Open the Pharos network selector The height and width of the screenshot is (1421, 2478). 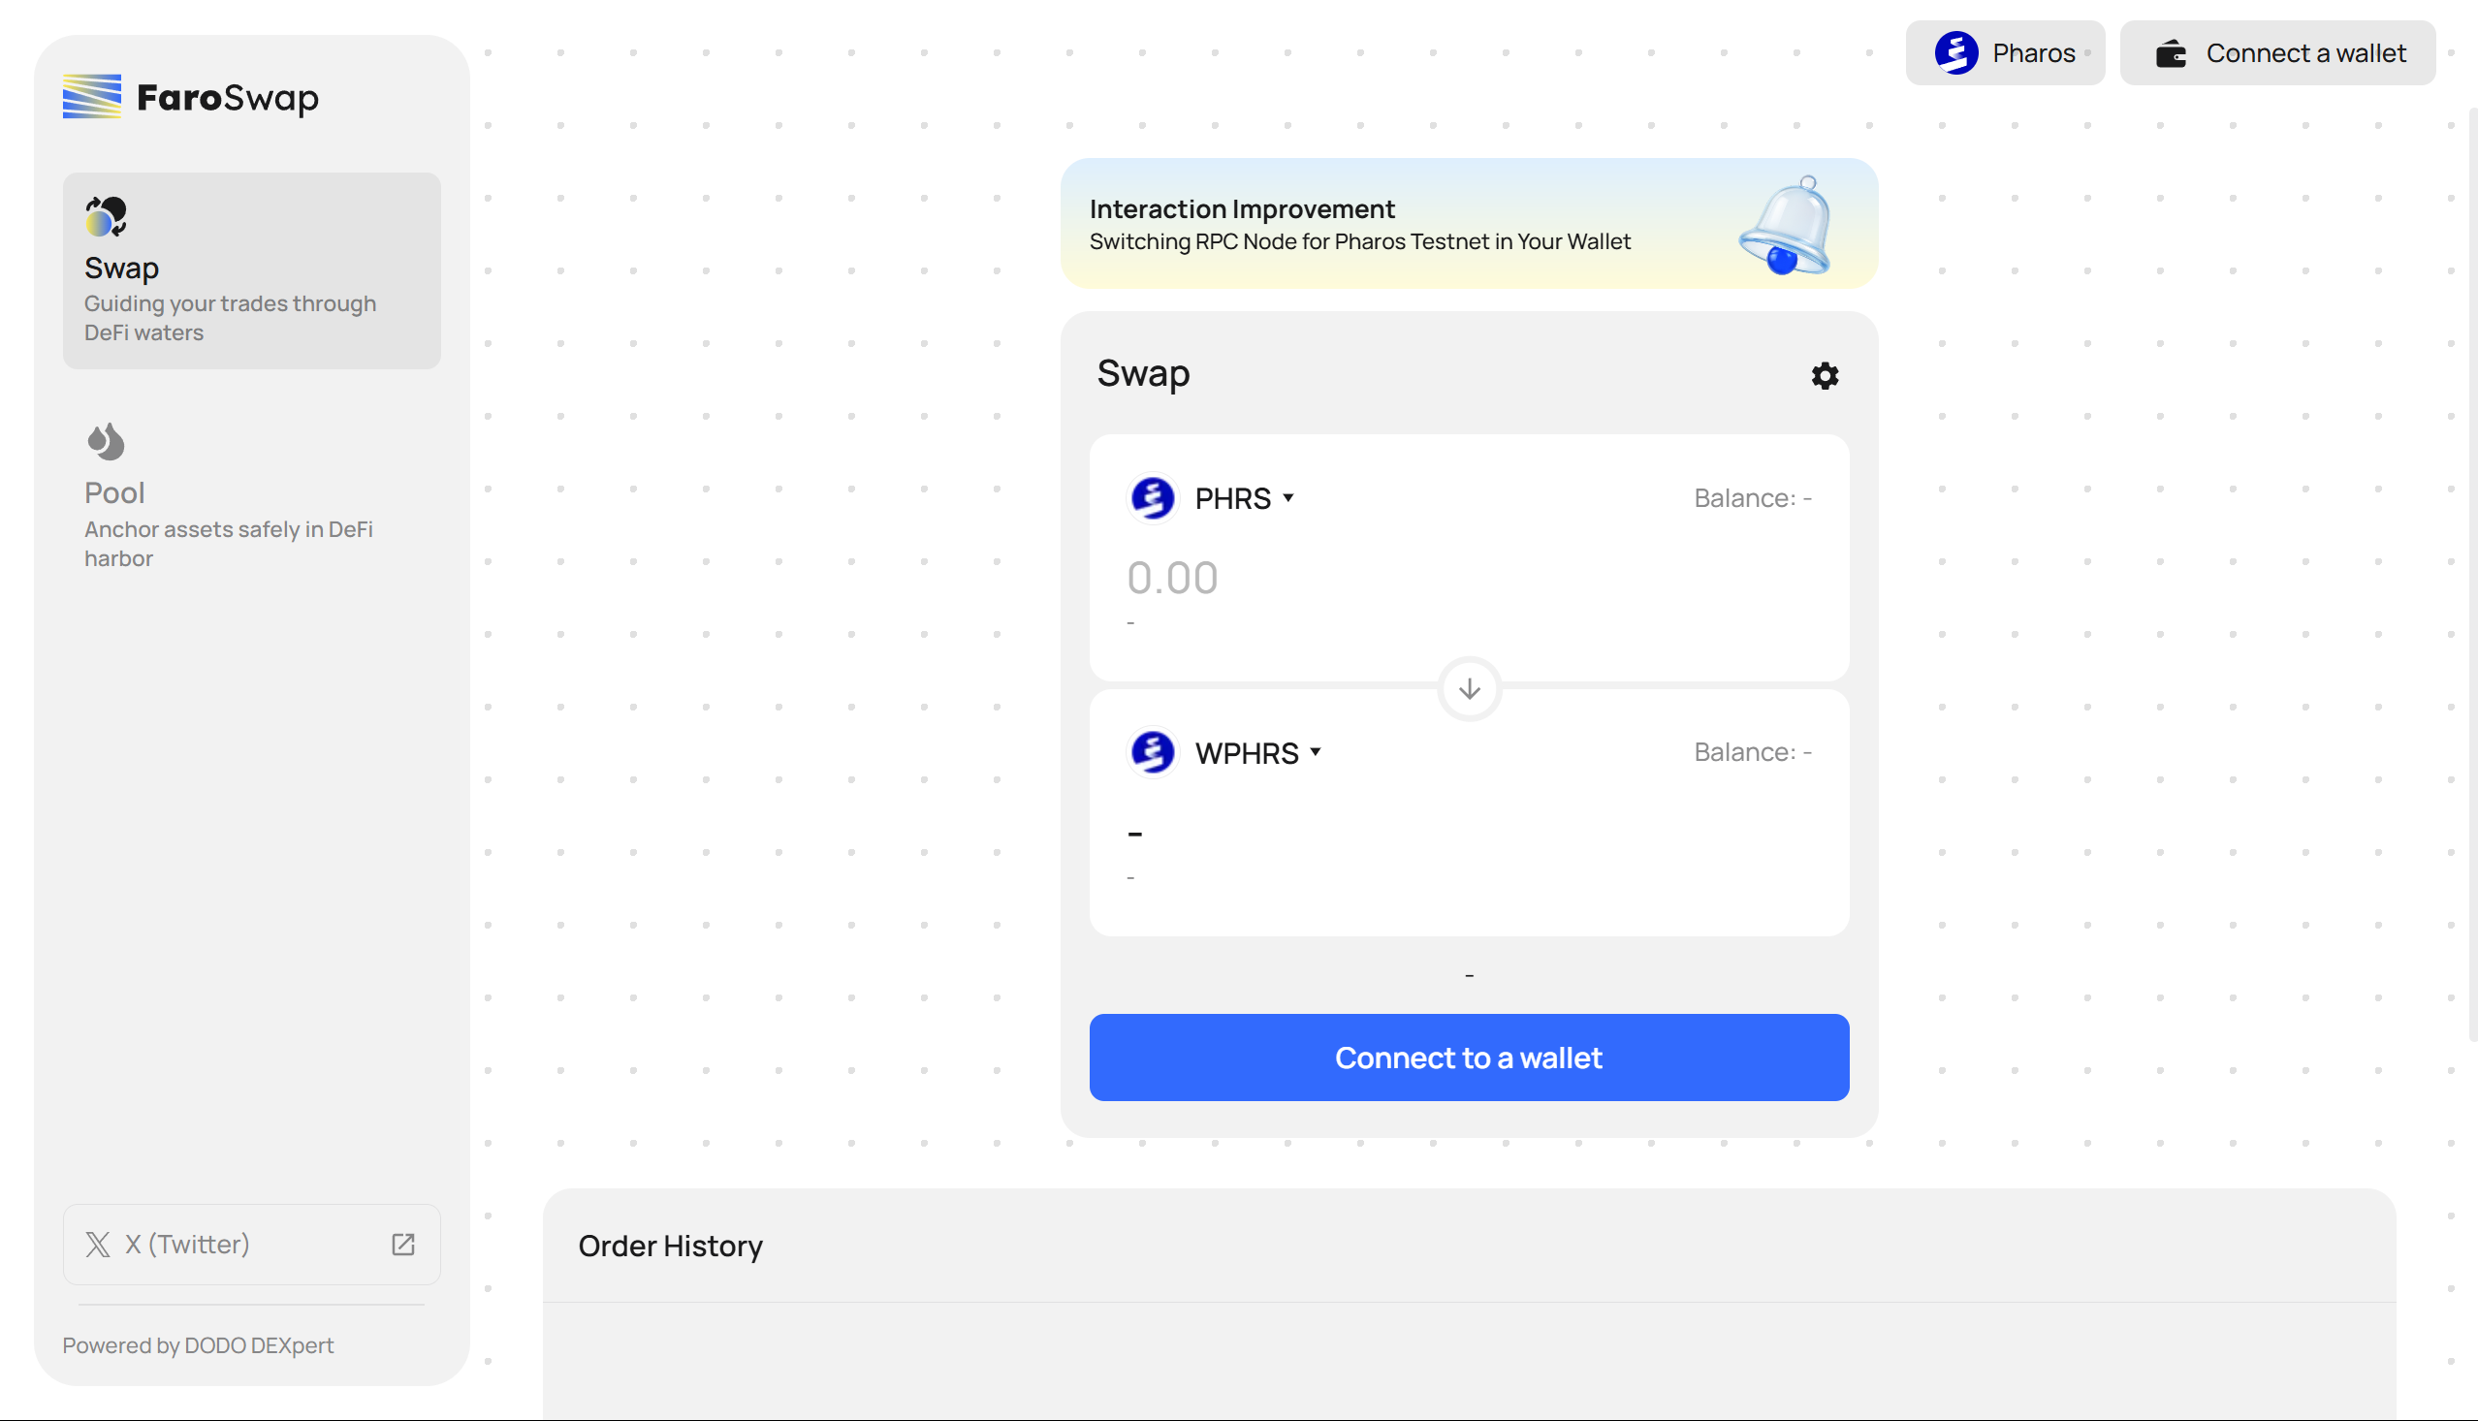click(x=2005, y=52)
